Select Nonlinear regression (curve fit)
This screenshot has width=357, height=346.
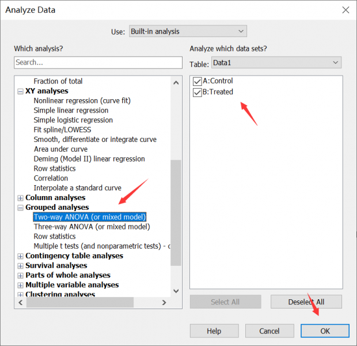point(82,100)
